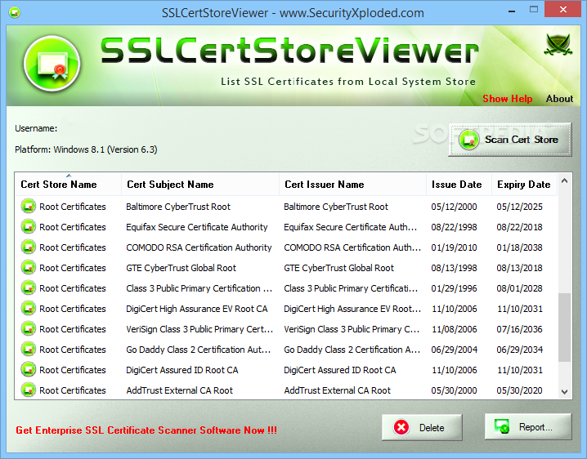Select subject Equifax Secure Certificate Authority
Image resolution: width=587 pixels, height=459 pixels.
pos(197,227)
